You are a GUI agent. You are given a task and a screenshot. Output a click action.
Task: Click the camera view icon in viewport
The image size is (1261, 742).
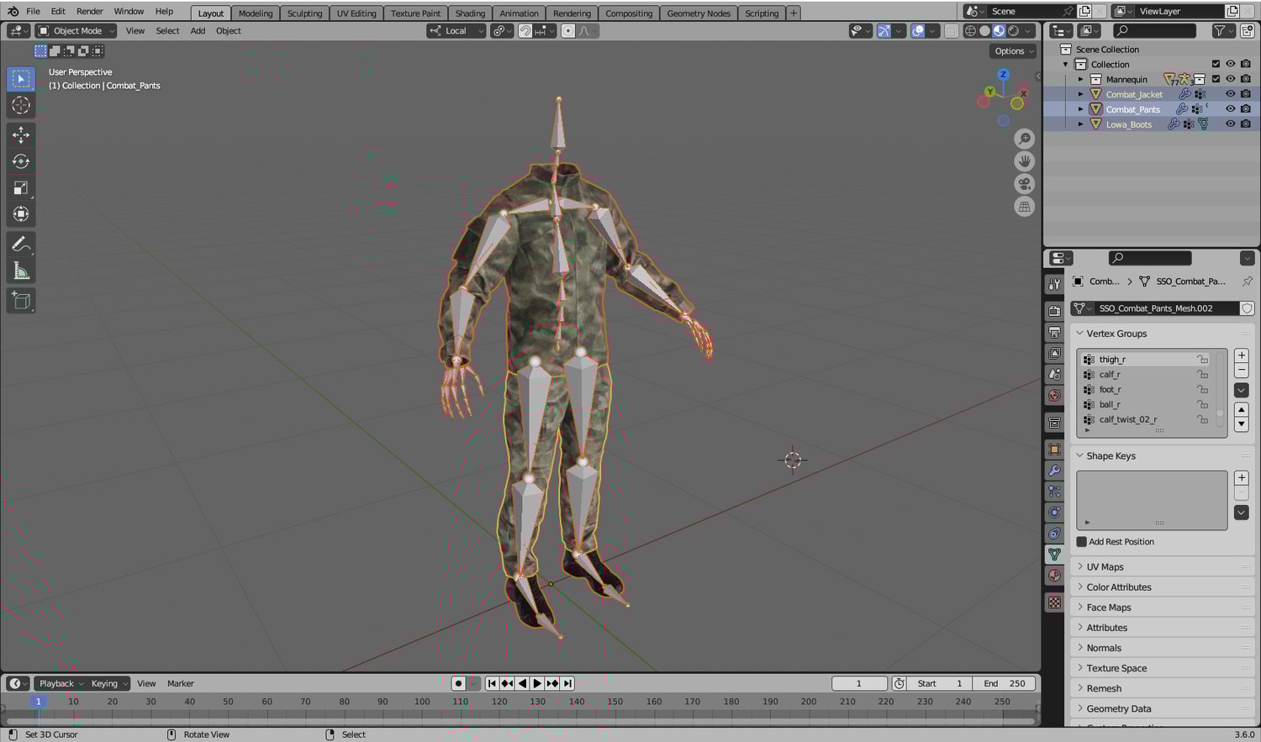pyautogui.click(x=1024, y=184)
